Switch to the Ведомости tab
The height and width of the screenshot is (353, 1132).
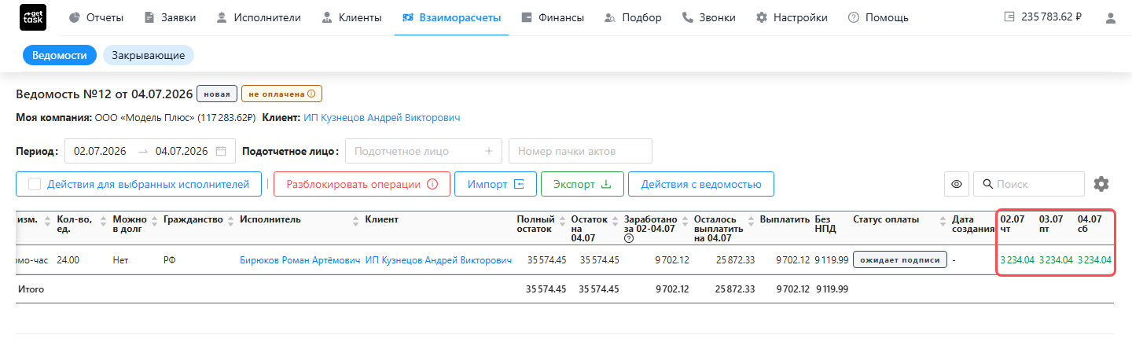(x=59, y=55)
